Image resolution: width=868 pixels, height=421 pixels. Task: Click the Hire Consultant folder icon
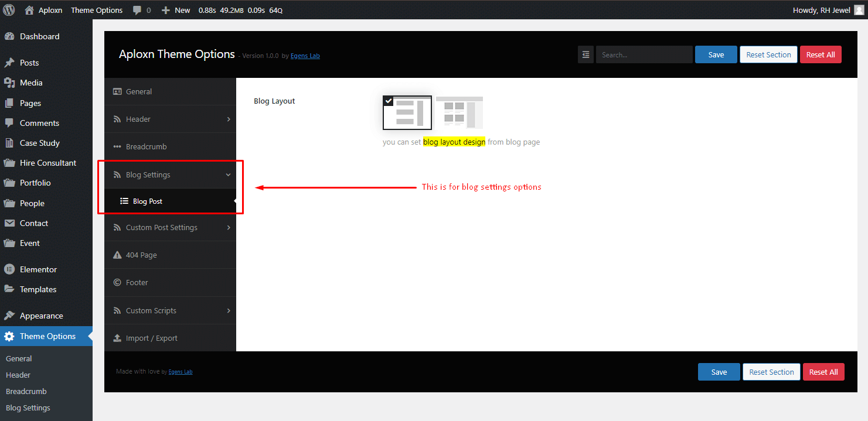click(9, 163)
